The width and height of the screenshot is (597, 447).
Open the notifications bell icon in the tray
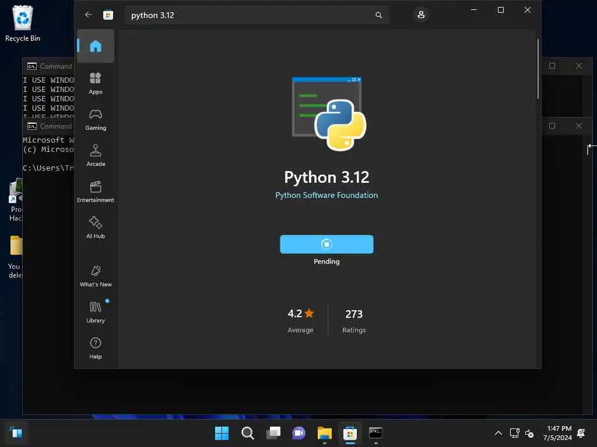click(581, 433)
